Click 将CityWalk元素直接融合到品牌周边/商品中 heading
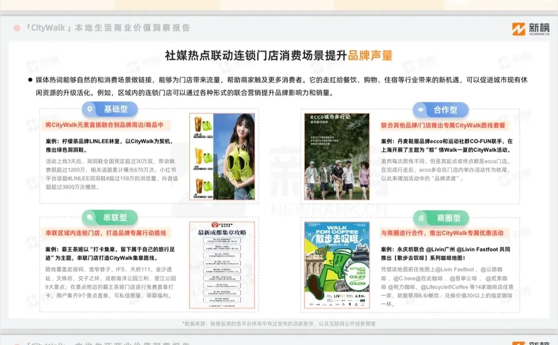The width and height of the screenshot is (558, 345). 104,125
